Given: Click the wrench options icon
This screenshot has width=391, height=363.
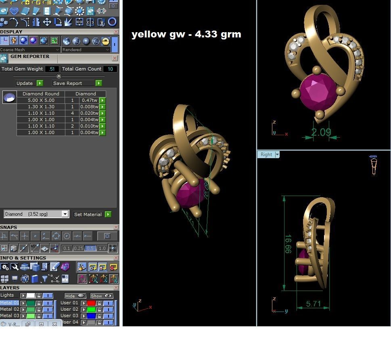Looking at the screenshot, I should [15, 267].
